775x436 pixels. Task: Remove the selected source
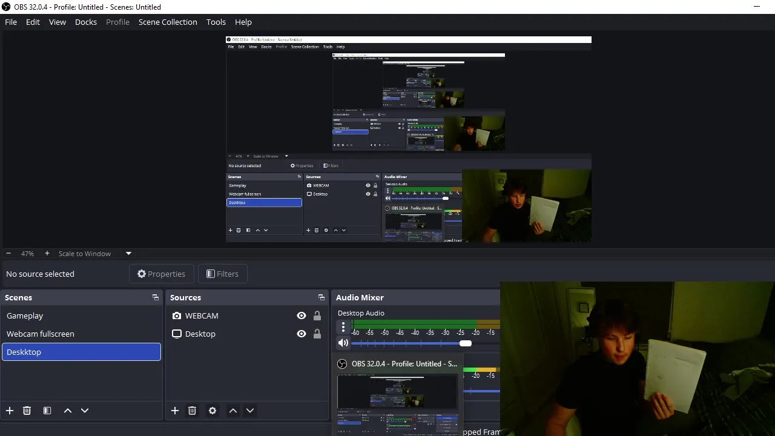[x=192, y=411]
